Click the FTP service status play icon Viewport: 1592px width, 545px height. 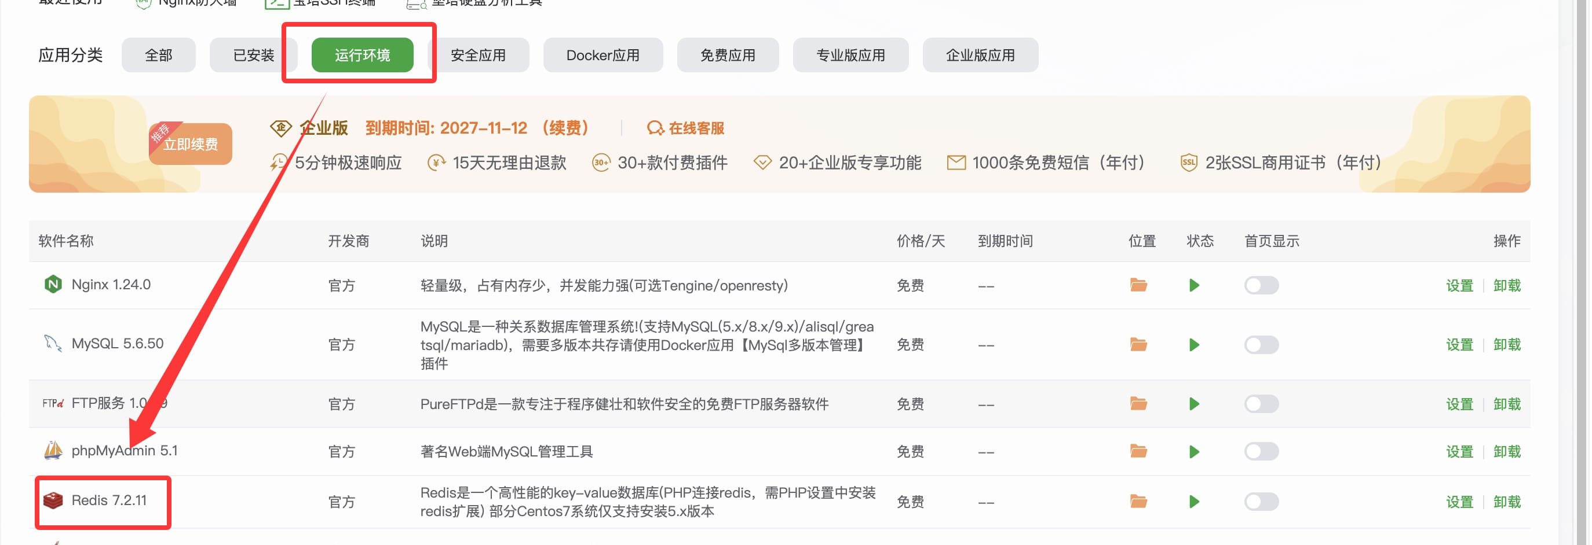pyautogui.click(x=1193, y=404)
